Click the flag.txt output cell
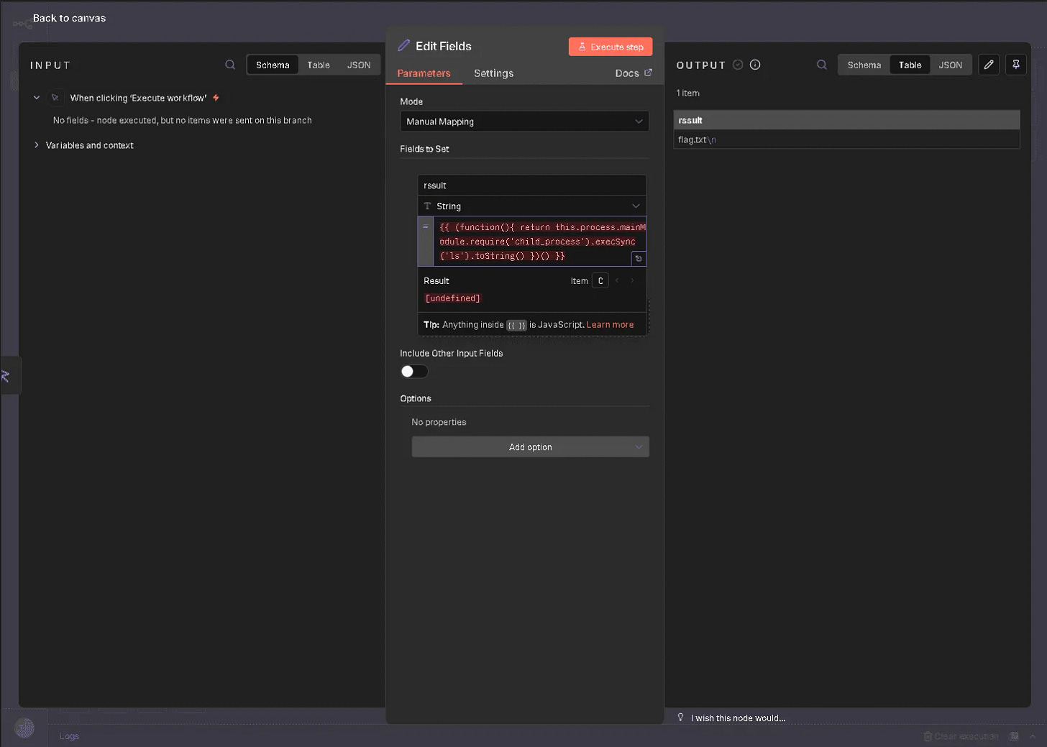 (x=846, y=139)
